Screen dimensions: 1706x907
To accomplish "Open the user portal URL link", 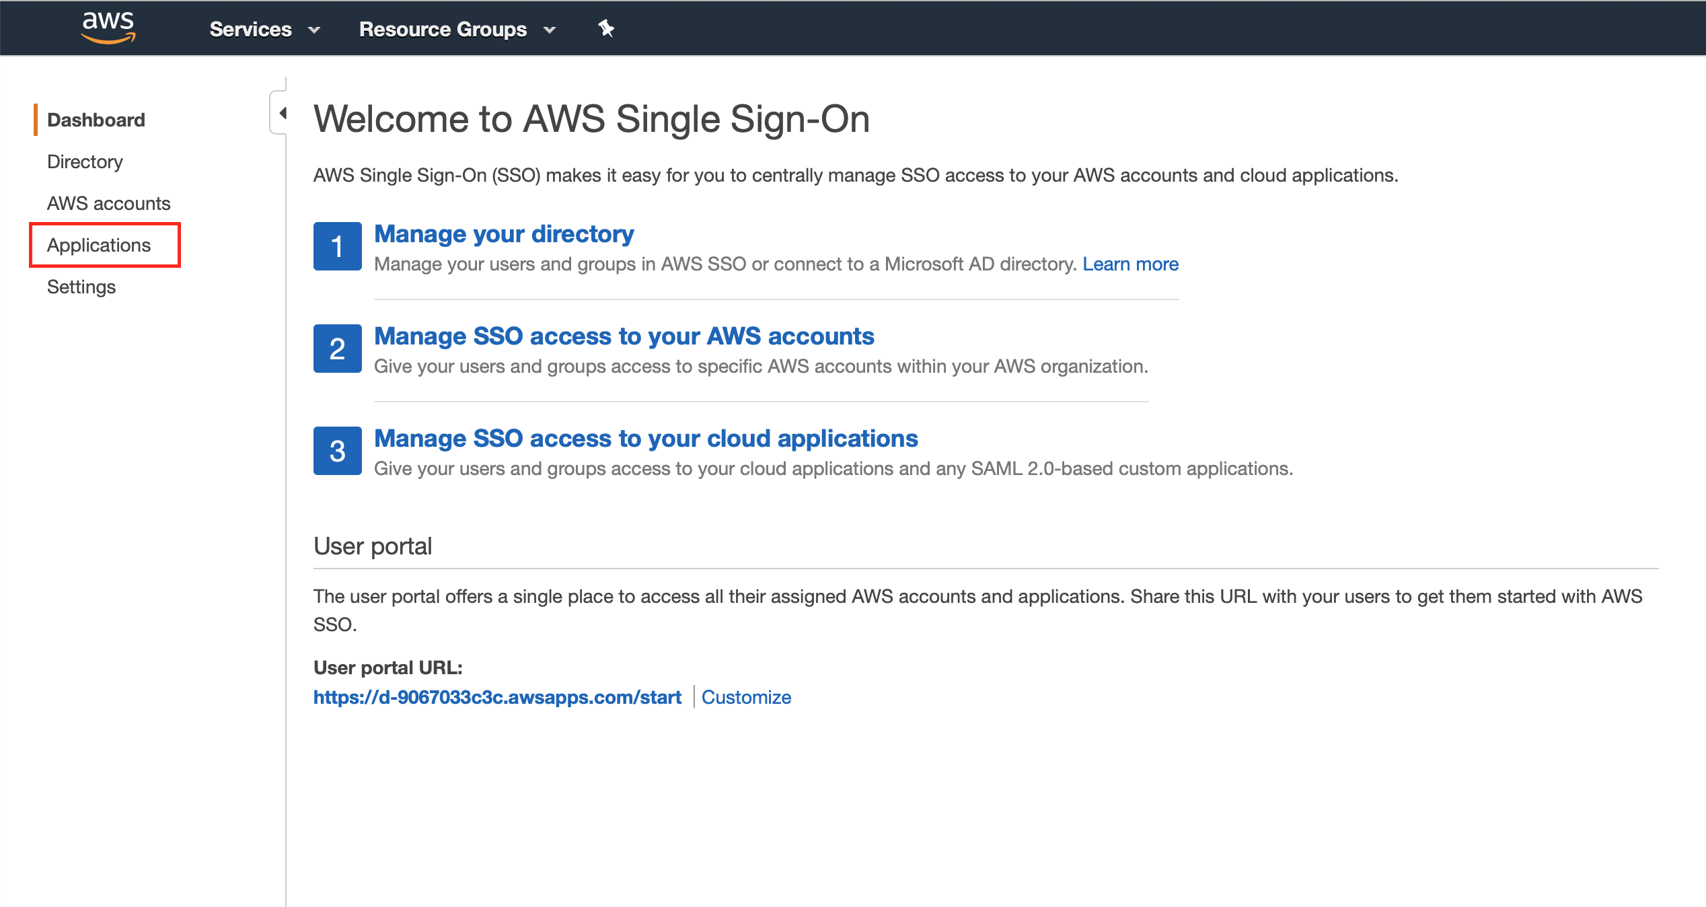I will click(x=497, y=697).
